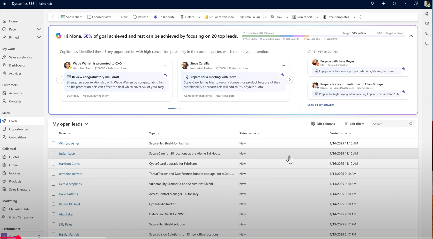Open Show all key activities link
The image size is (433, 239).
tap(321, 105)
